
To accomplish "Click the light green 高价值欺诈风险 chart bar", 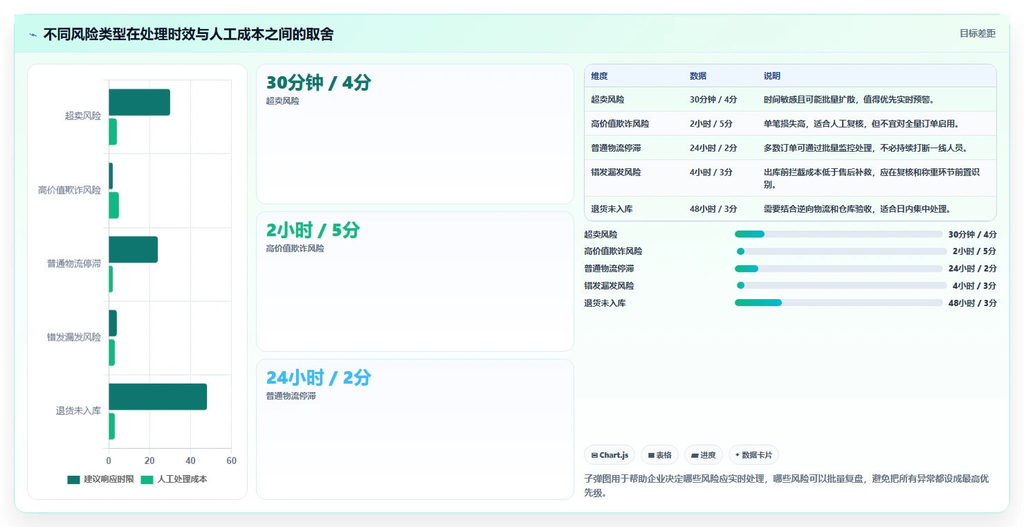I will pyautogui.click(x=113, y=205).
